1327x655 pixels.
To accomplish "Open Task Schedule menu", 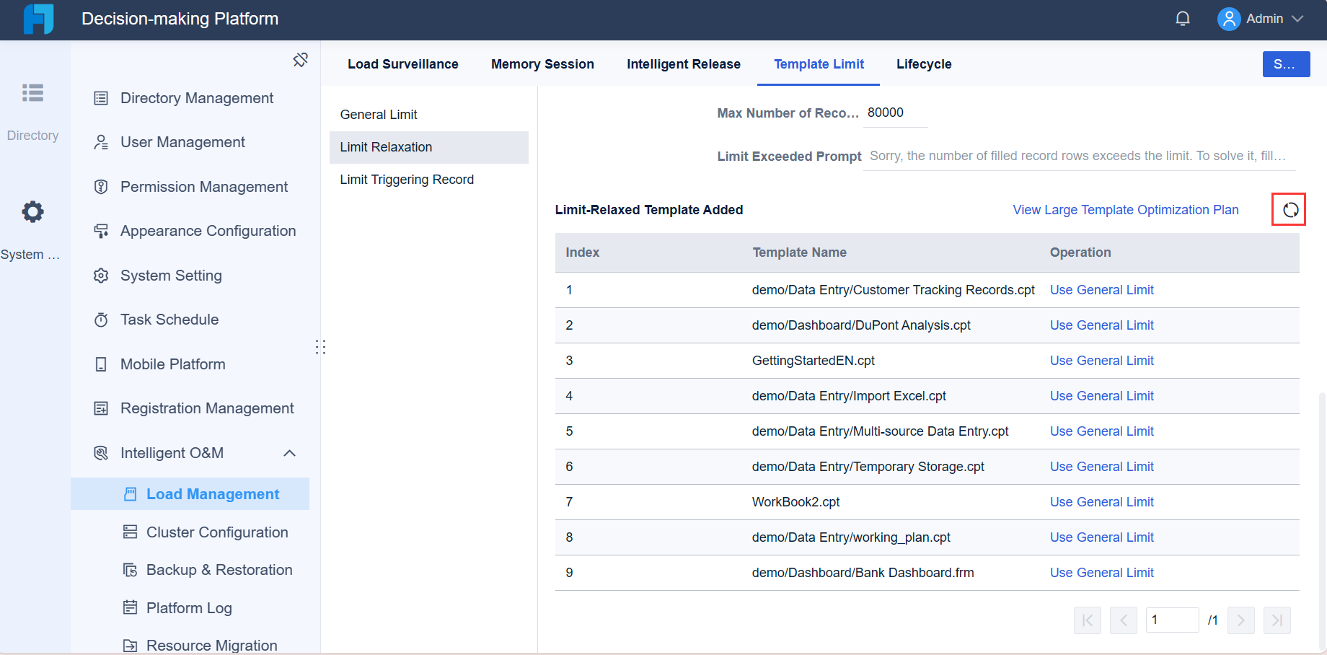I will [x=169, y=320].
